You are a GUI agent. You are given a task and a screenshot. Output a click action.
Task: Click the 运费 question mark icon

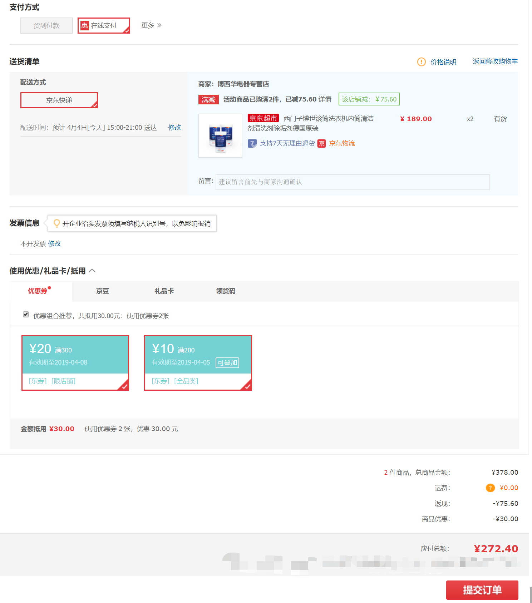(x=490, y=488)
